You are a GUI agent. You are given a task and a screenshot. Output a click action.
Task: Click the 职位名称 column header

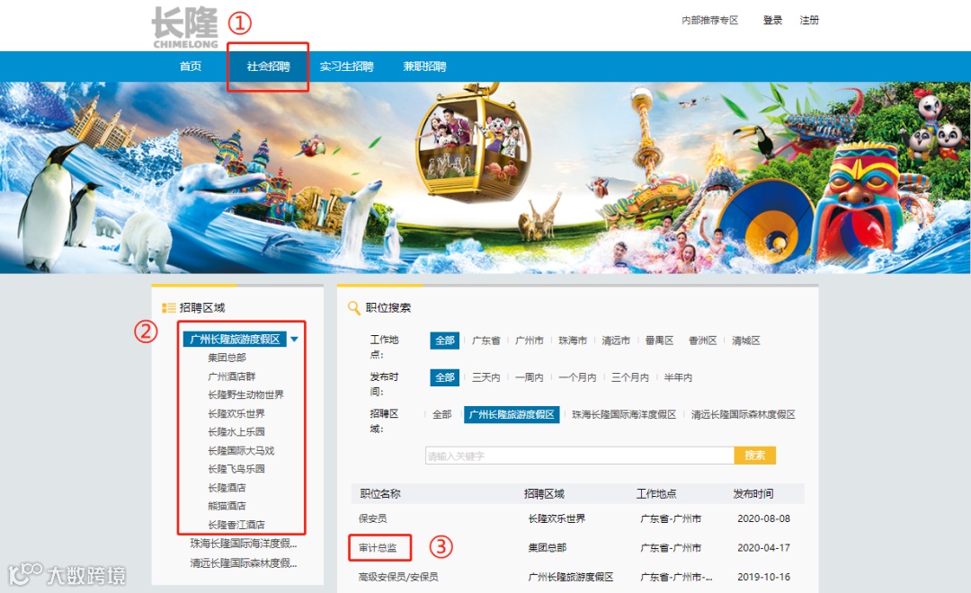(380, 494)
